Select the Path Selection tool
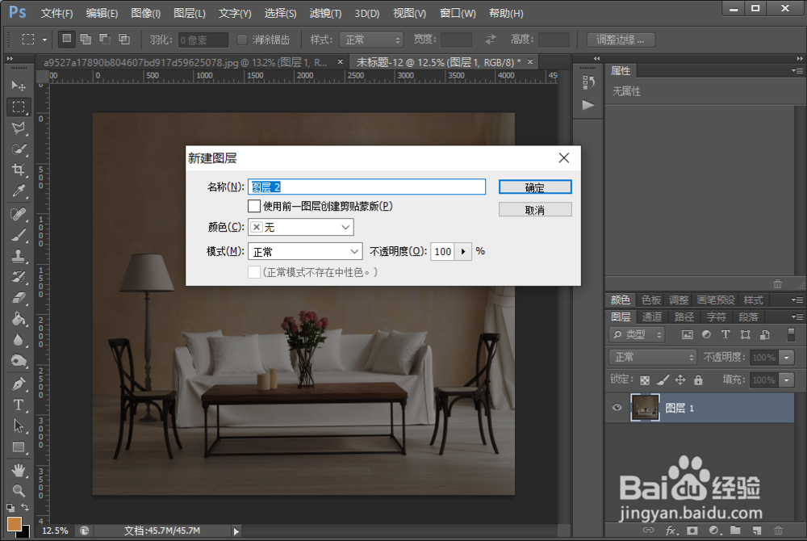 (x=19, y=426)
